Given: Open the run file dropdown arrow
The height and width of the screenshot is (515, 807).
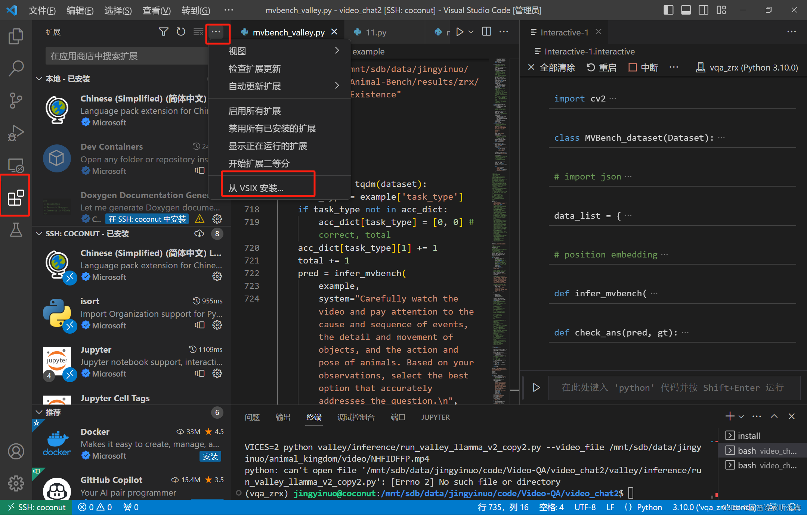Looking at the screenshot, I should tap(471, 32).
